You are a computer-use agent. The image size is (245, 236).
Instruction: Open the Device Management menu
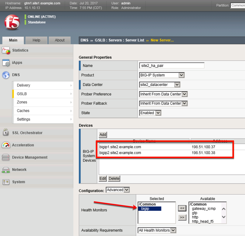pos(36,157)
